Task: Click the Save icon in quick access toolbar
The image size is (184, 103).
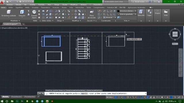Action: tap(14, 1)
